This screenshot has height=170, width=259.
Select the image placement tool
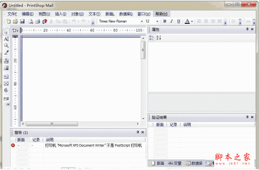tap(6, 68)
